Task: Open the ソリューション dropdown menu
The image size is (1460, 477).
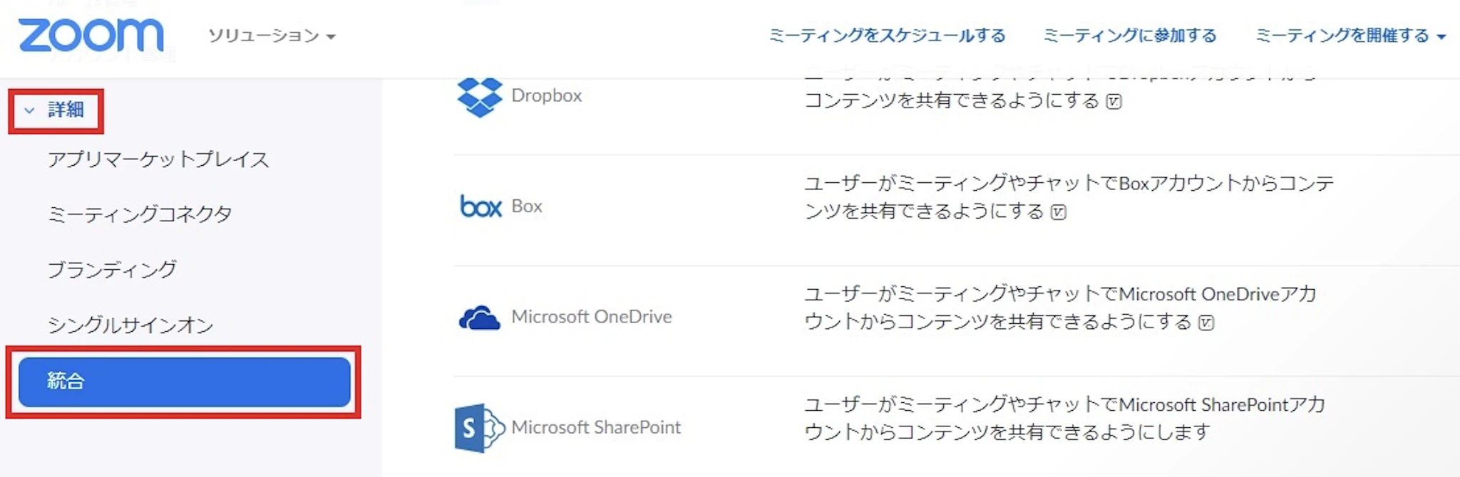Action: coord(272,36)
